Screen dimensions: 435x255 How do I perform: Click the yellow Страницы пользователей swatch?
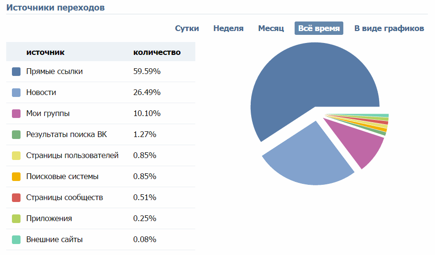click(16, 156)
